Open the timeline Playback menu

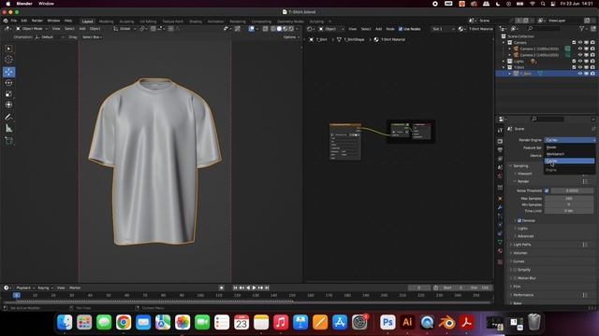25,288
